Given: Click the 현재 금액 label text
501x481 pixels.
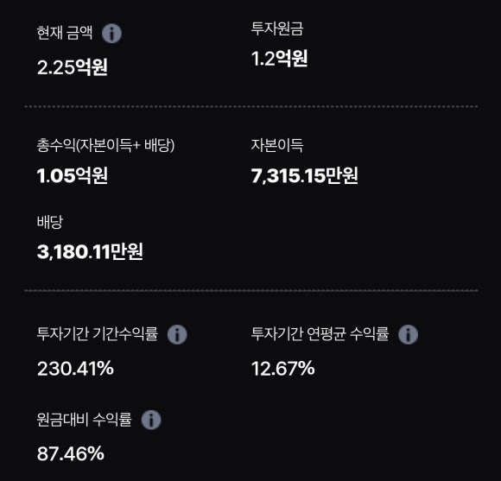Looking at the screenshot, I should tap(65, 33).
